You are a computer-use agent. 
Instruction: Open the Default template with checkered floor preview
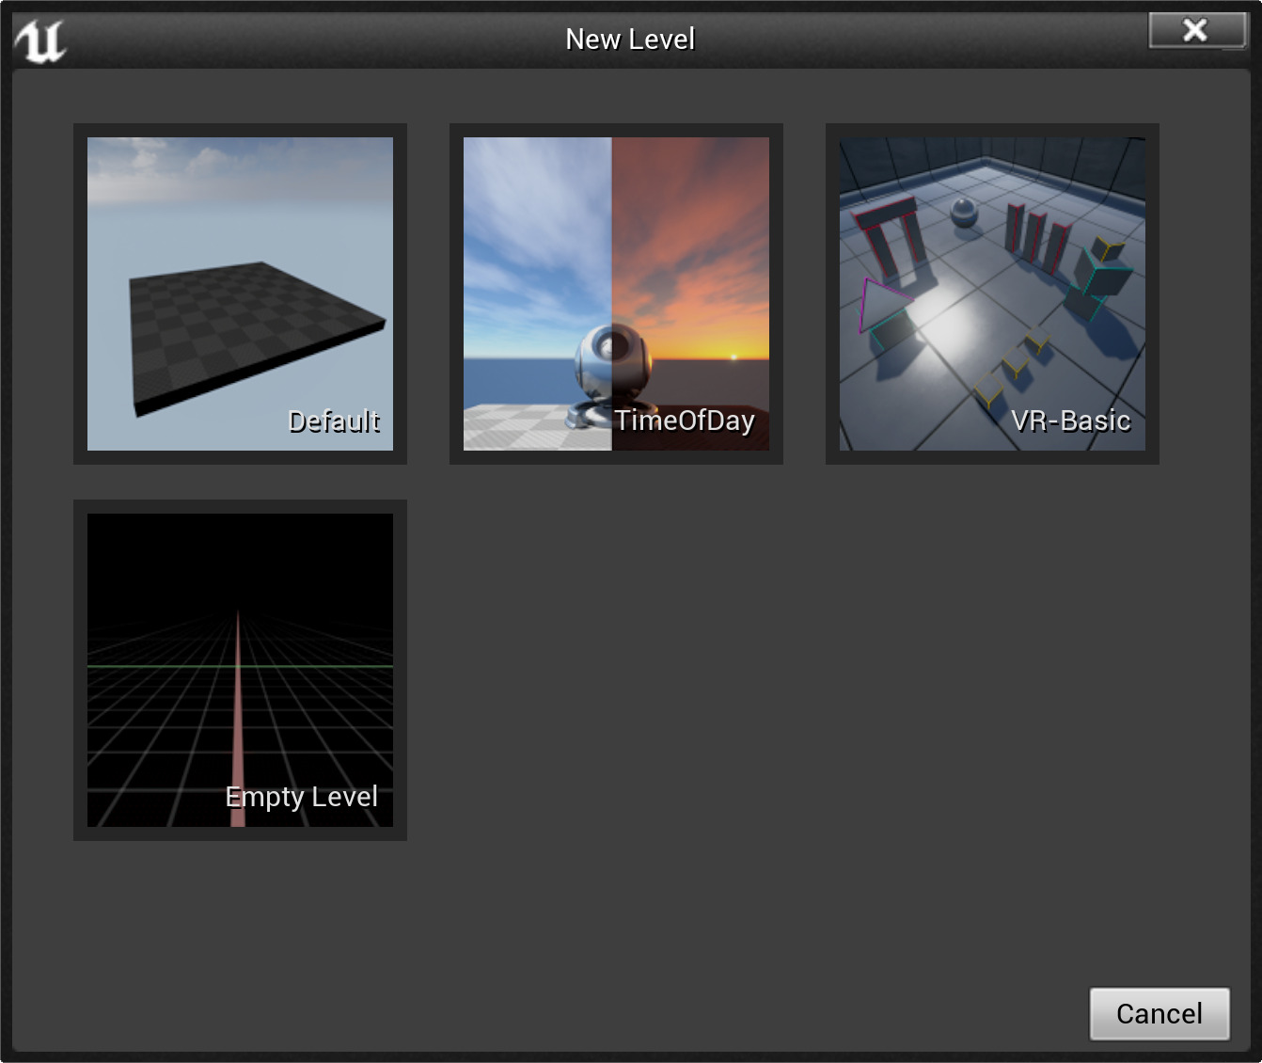point(240,294)
